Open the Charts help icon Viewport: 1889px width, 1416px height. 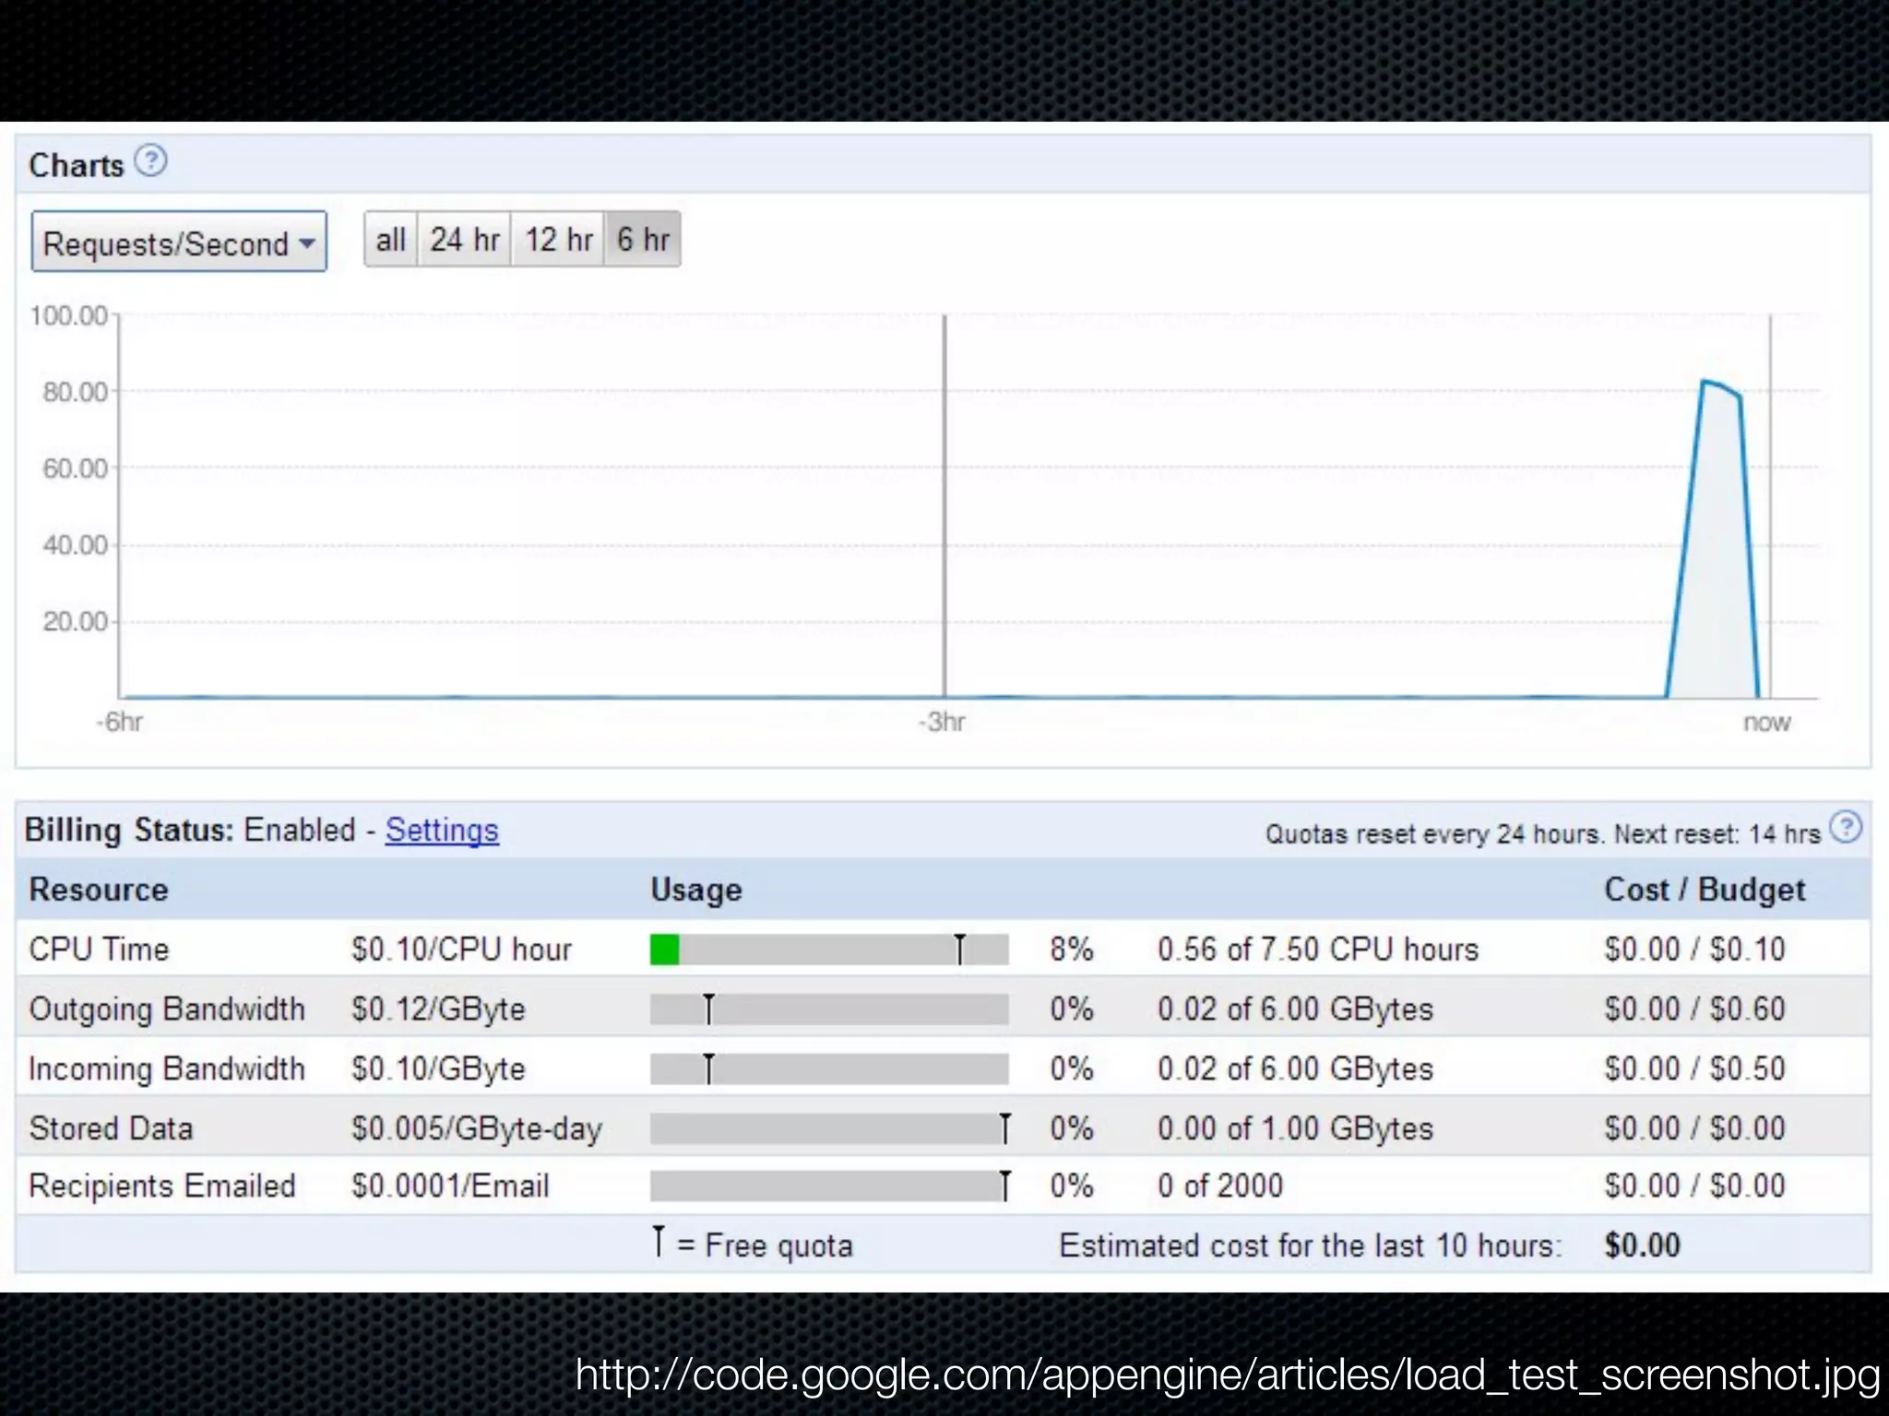point(150,161)
